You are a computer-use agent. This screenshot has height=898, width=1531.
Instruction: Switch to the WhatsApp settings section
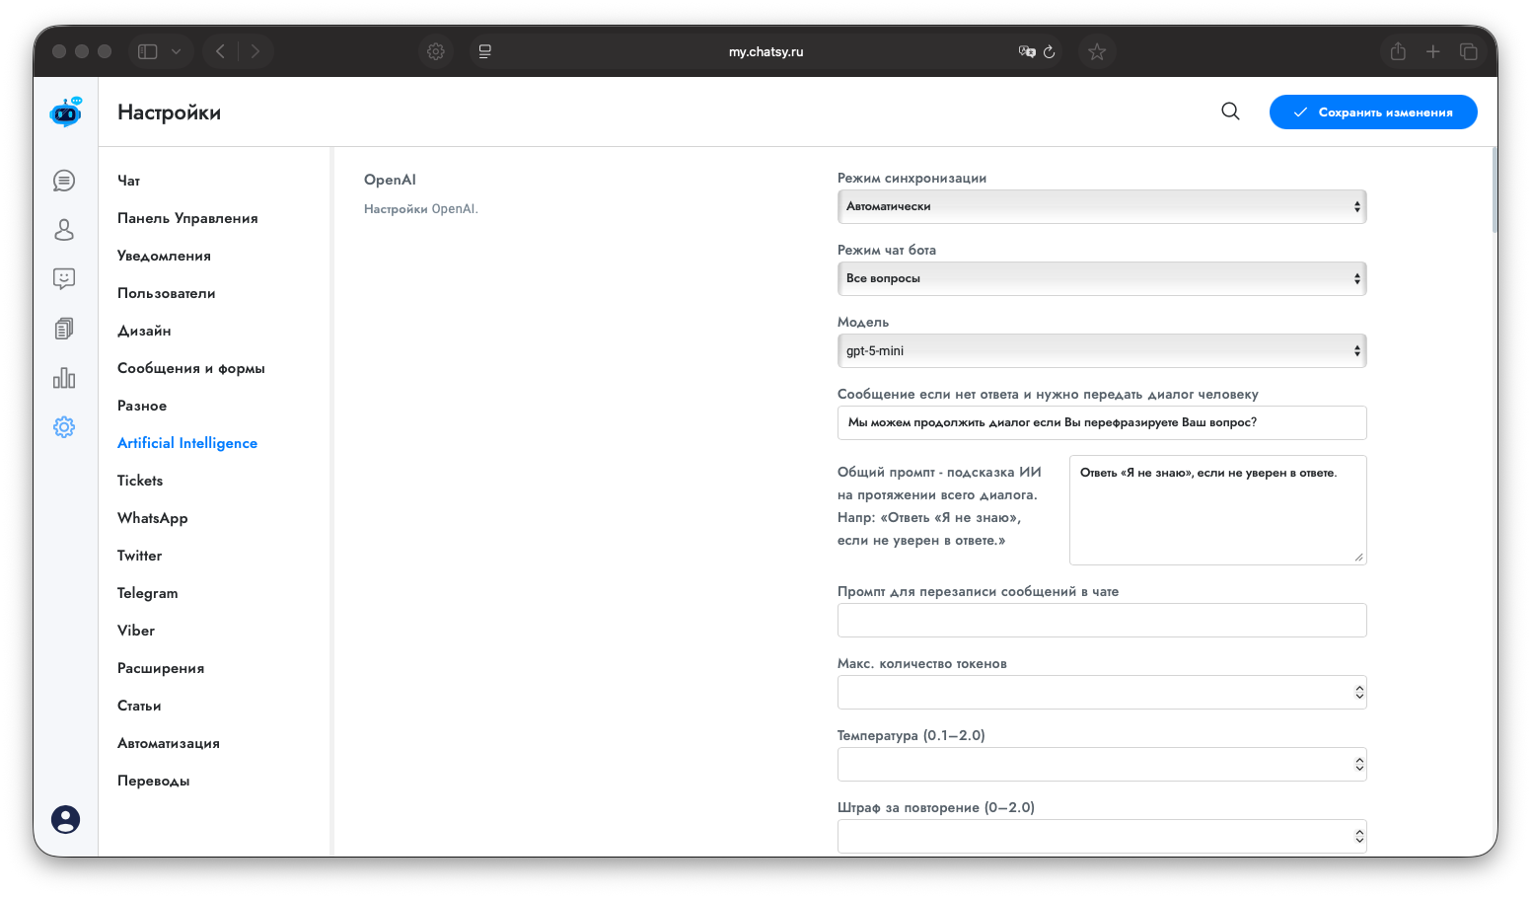pyautogui.click(x=152, y=518)
